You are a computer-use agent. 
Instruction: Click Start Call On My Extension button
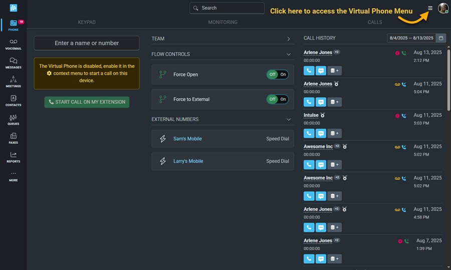(x=87, y=102)
